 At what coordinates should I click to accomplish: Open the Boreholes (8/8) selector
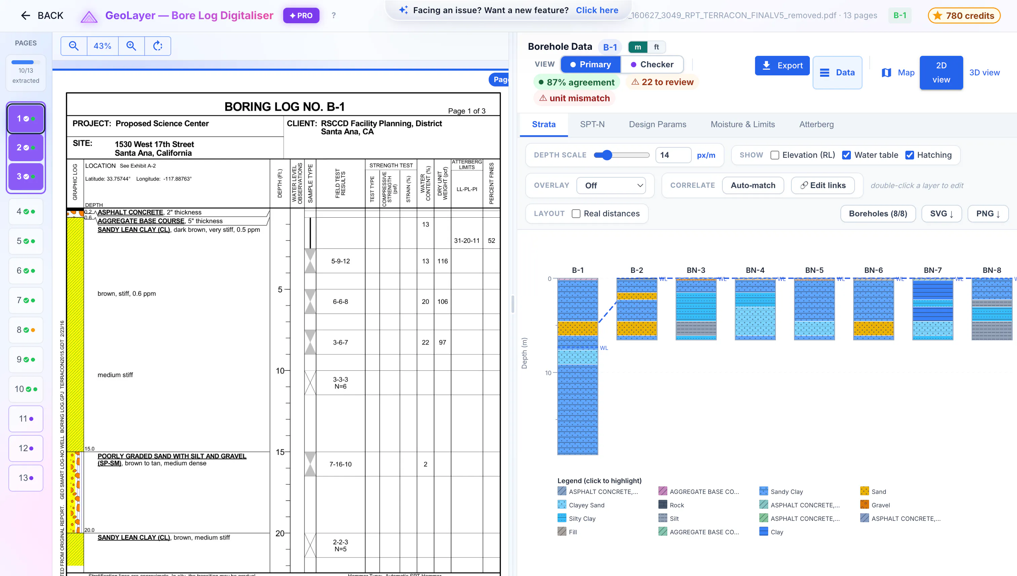[878, 214]
